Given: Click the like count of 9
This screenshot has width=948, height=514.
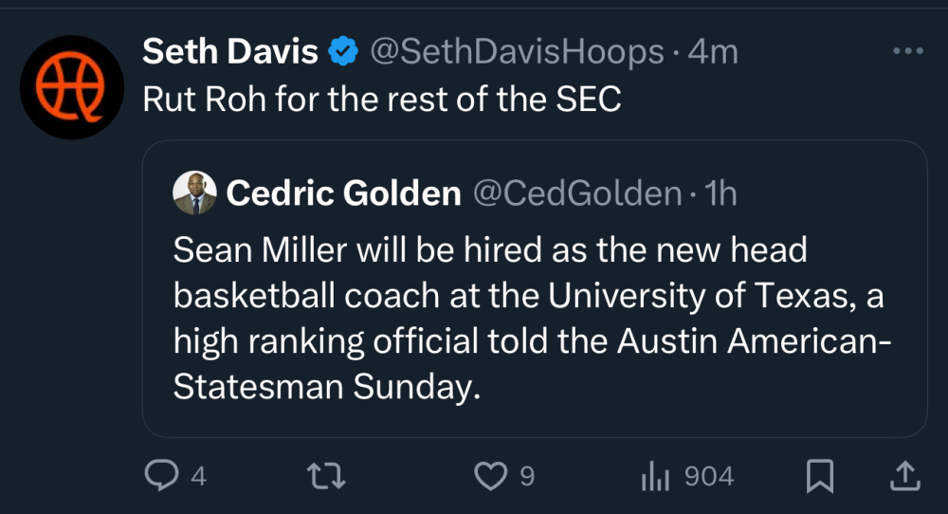Looking at the screenshot, I should [527, 476].
